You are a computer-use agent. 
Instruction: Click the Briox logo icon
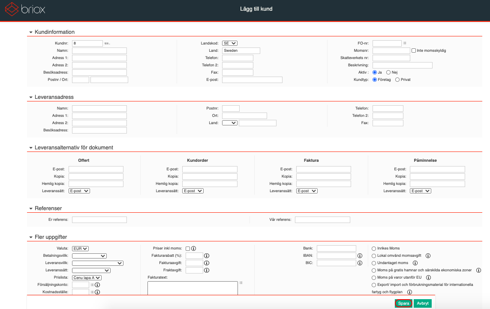12,9
